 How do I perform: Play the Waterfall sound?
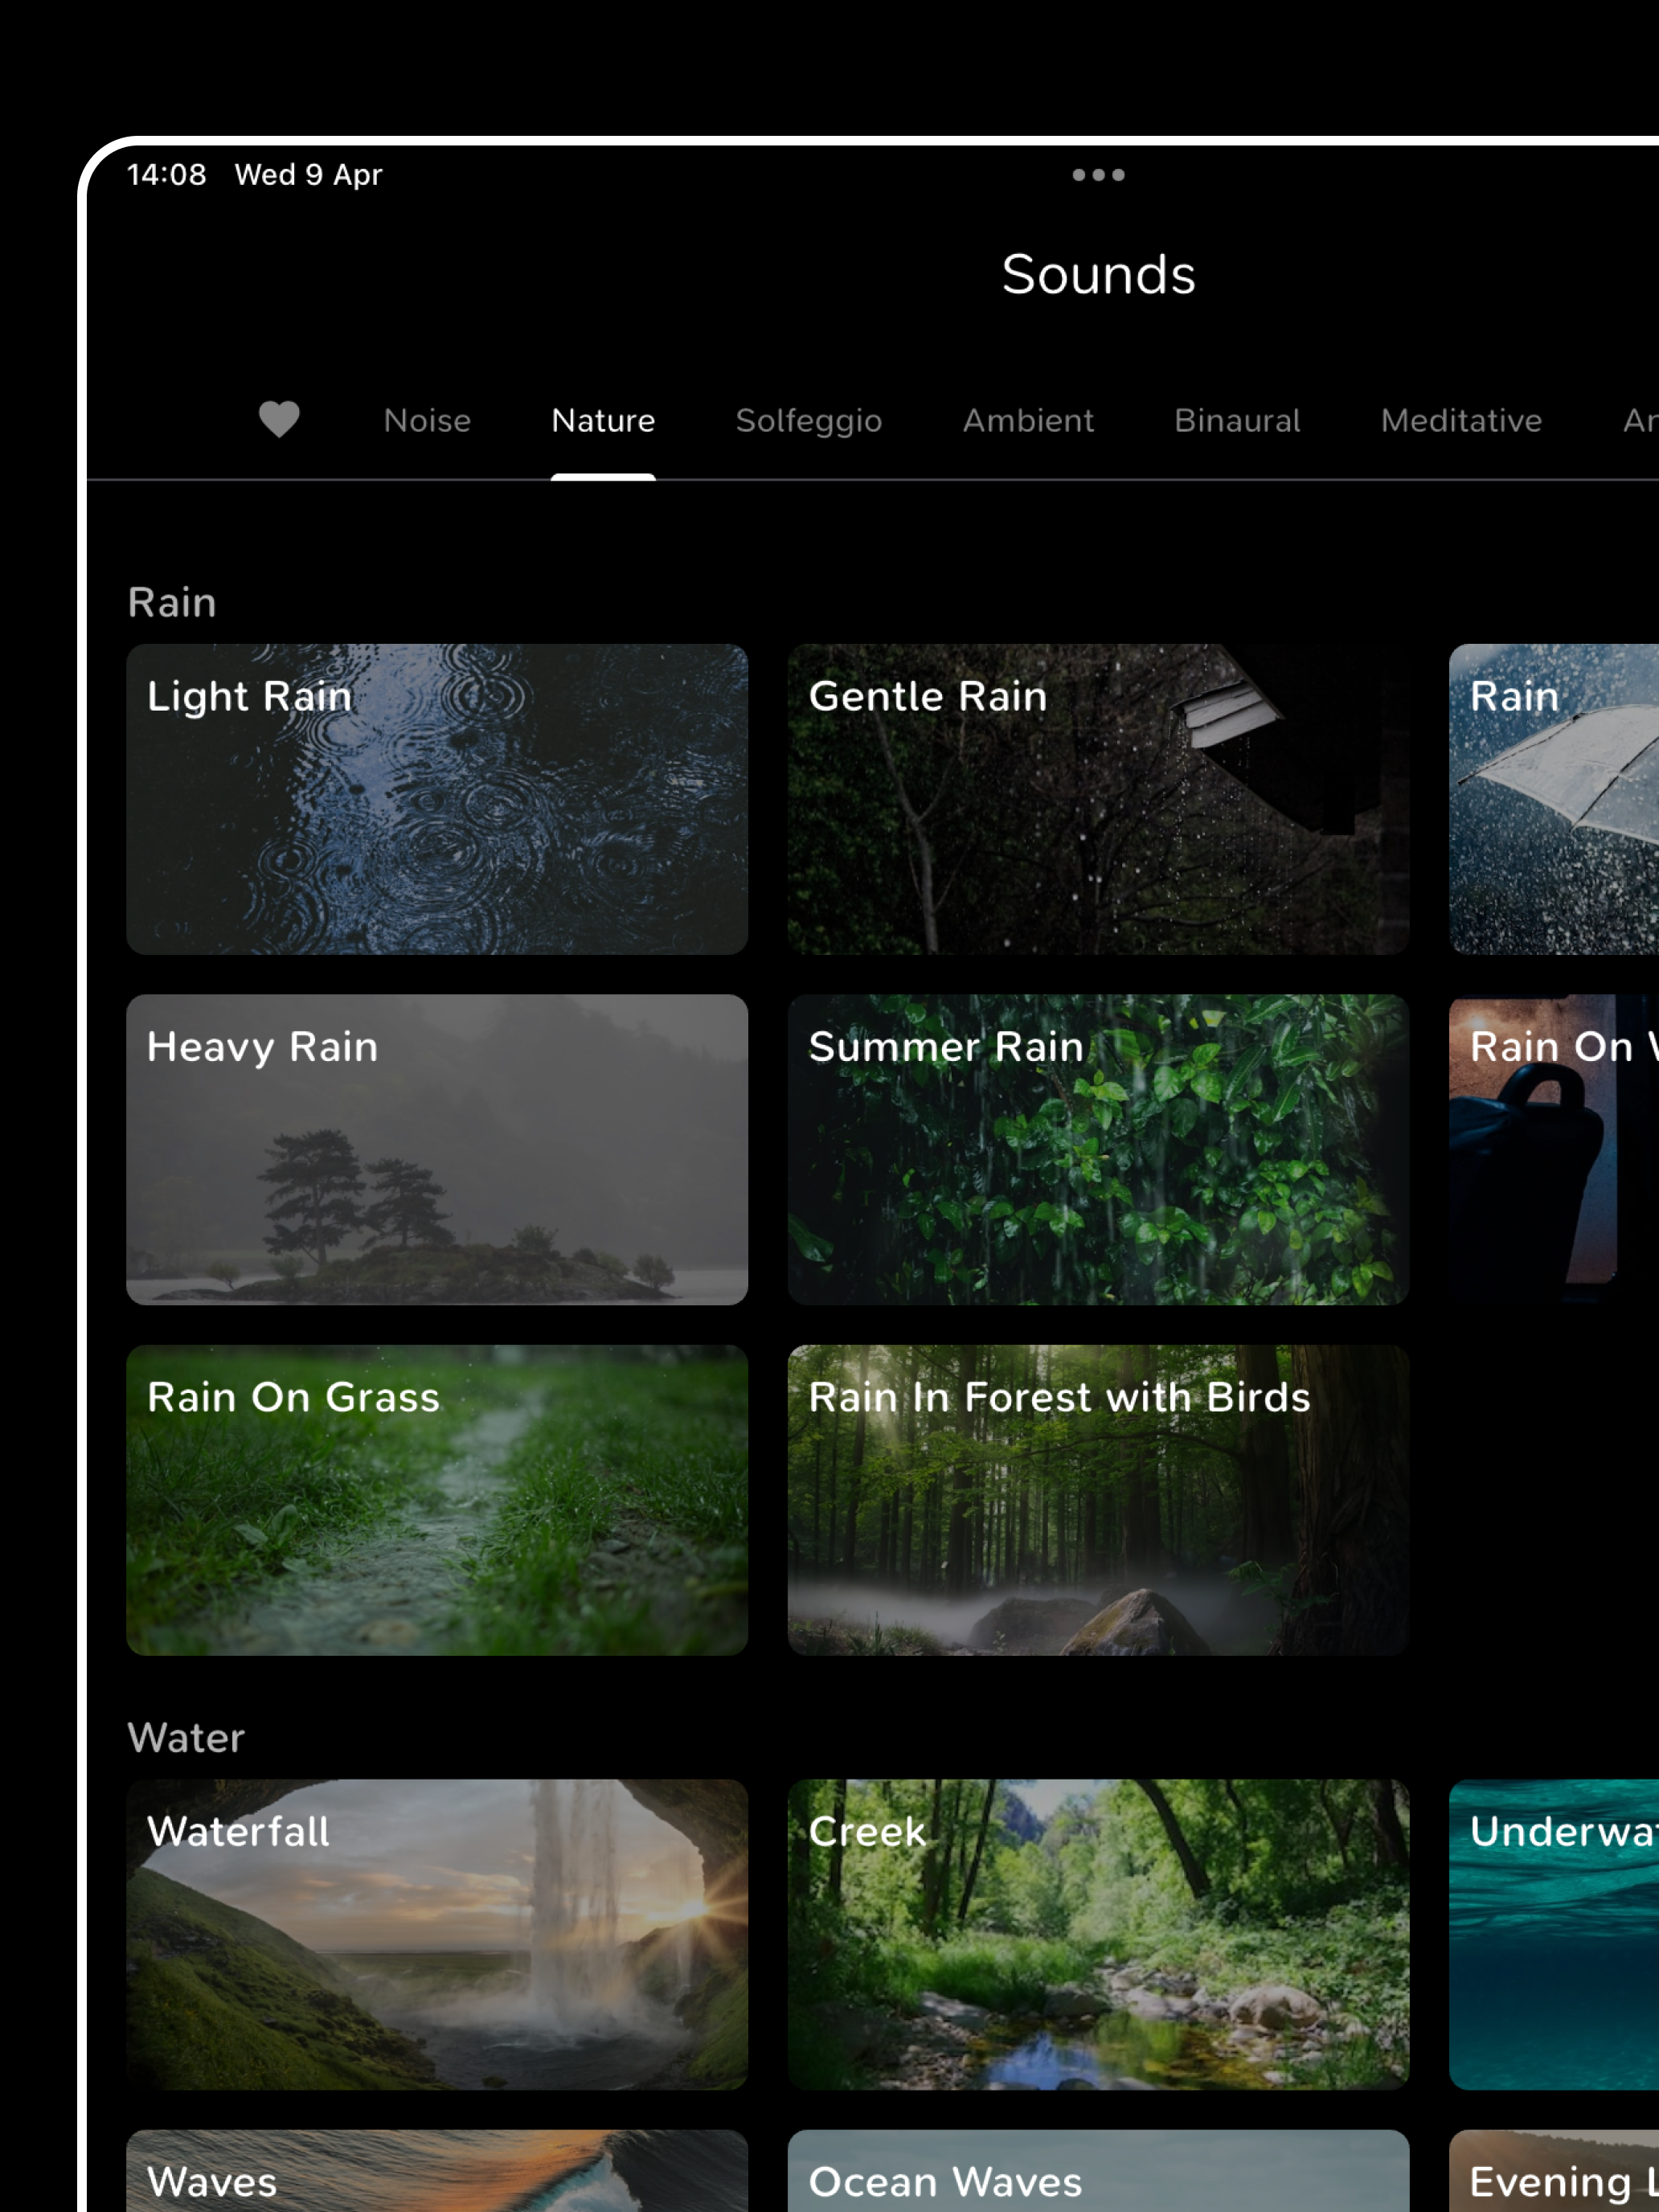pyautogui.click(x=437, y=1934)
